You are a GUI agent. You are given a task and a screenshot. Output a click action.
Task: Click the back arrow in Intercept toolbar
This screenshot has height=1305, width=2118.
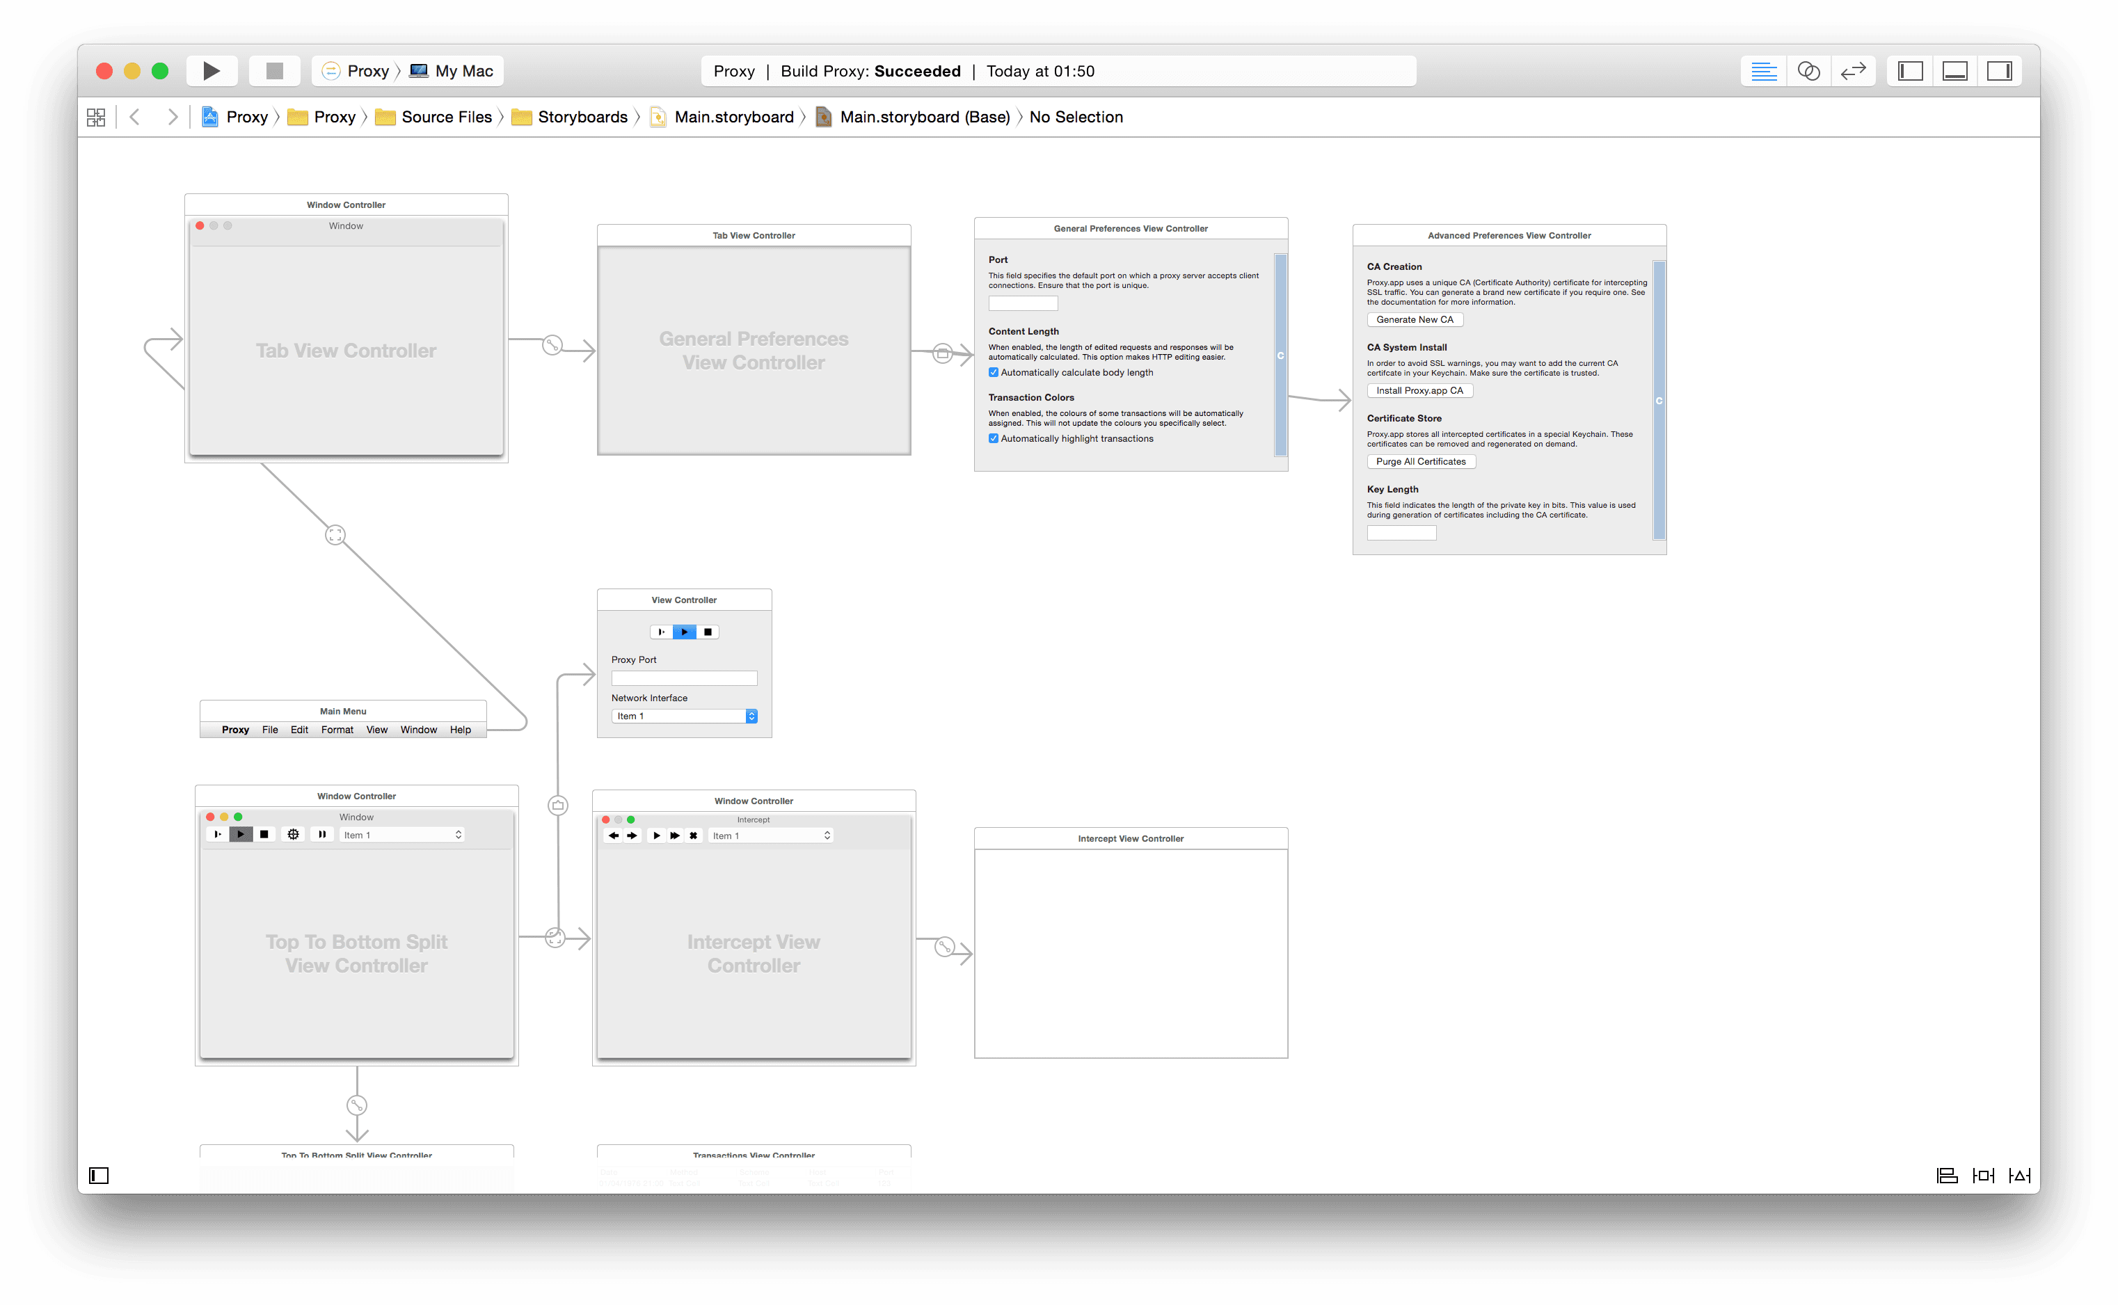click(x=614, y=835)
